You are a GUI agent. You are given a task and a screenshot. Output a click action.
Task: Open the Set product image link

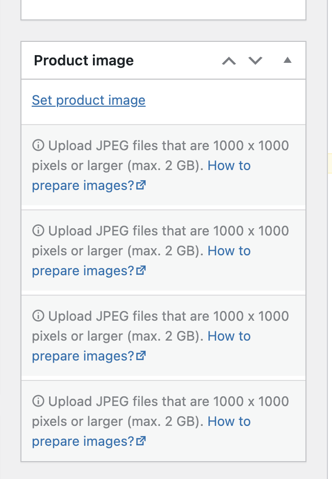[88, 100]
